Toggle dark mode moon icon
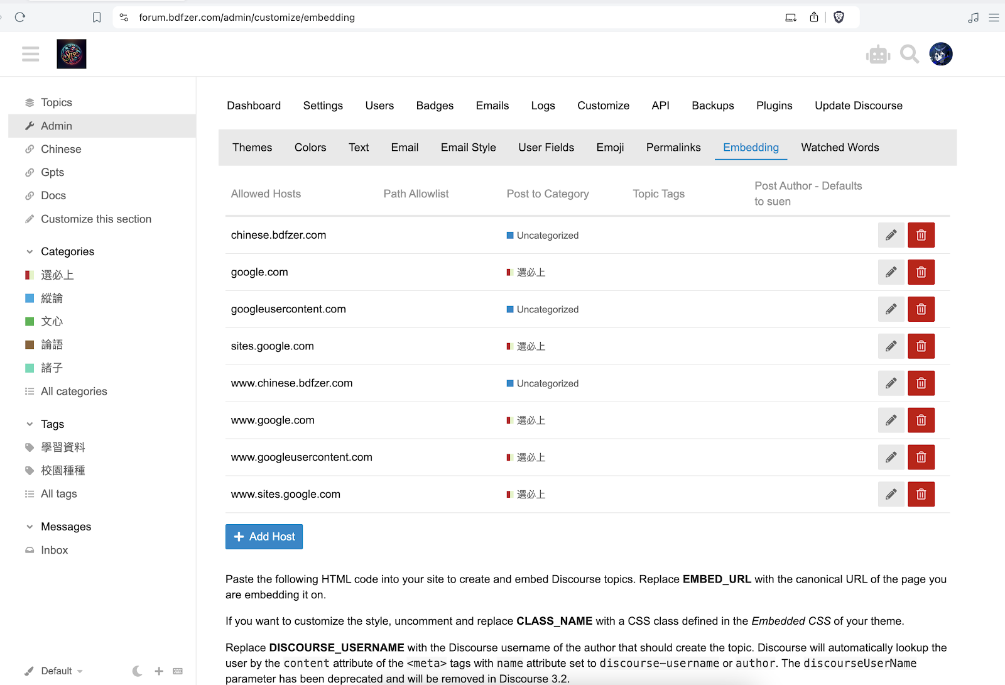 138,671
